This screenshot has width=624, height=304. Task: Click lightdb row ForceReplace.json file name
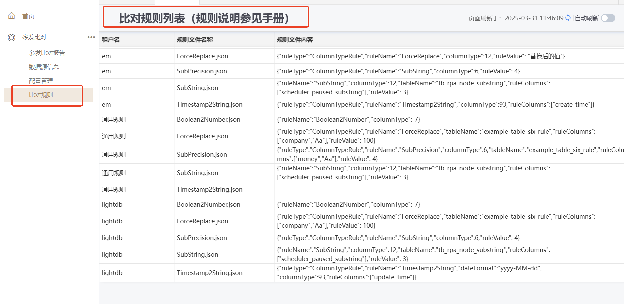(x=202, y=221)
